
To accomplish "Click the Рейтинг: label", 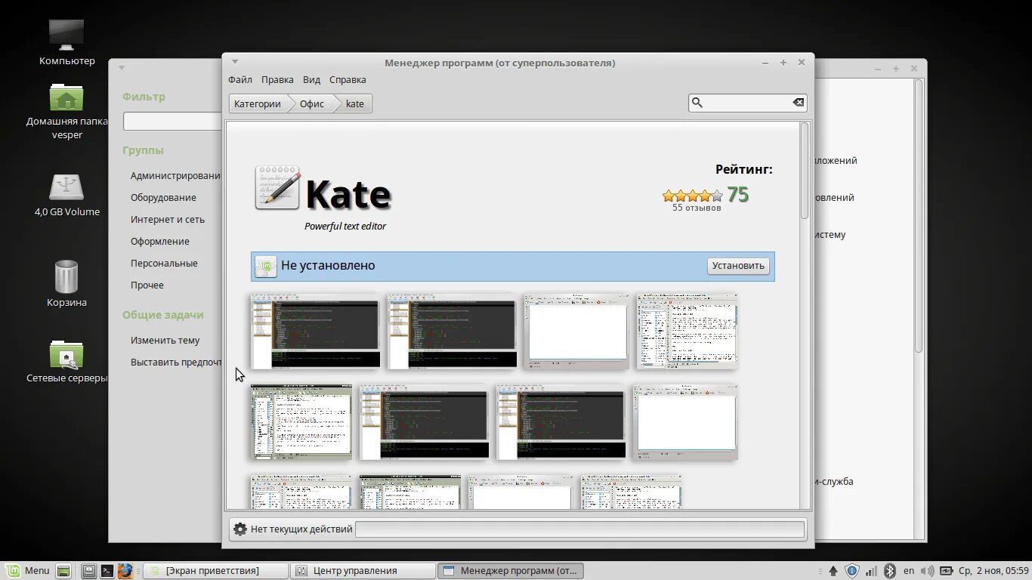I will click(x=744, y=170).
